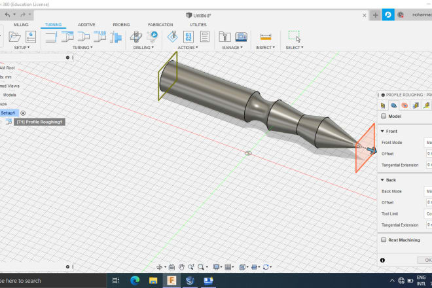Switch to the MILLING tab
432x288 pixels.
(21, 24)
